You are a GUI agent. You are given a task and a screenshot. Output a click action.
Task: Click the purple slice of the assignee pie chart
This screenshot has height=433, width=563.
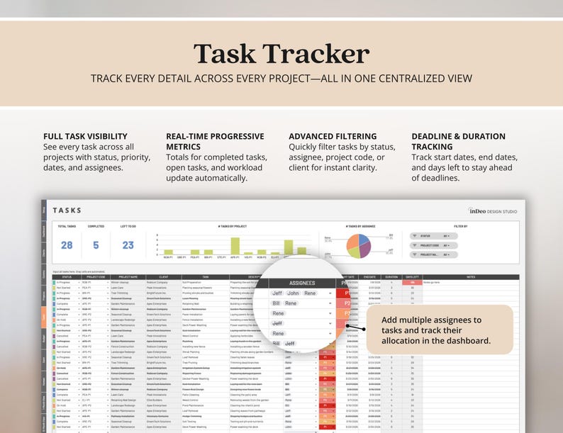point(365,249)
